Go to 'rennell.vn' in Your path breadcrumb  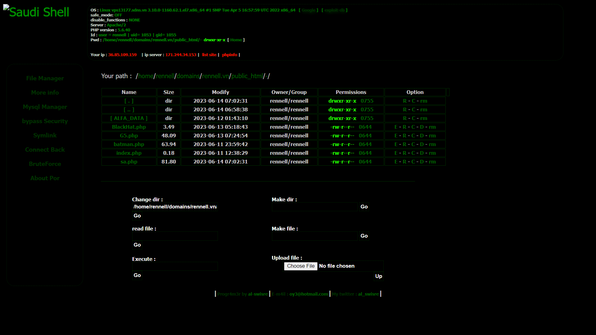tap(216, 76)
